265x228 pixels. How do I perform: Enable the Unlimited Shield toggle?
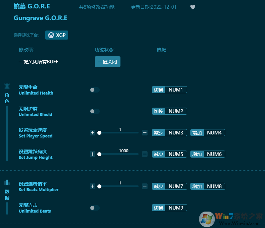click(95, 111)
